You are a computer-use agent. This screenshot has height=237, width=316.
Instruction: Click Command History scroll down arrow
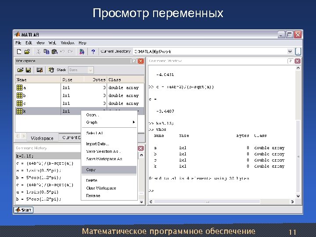141,202
